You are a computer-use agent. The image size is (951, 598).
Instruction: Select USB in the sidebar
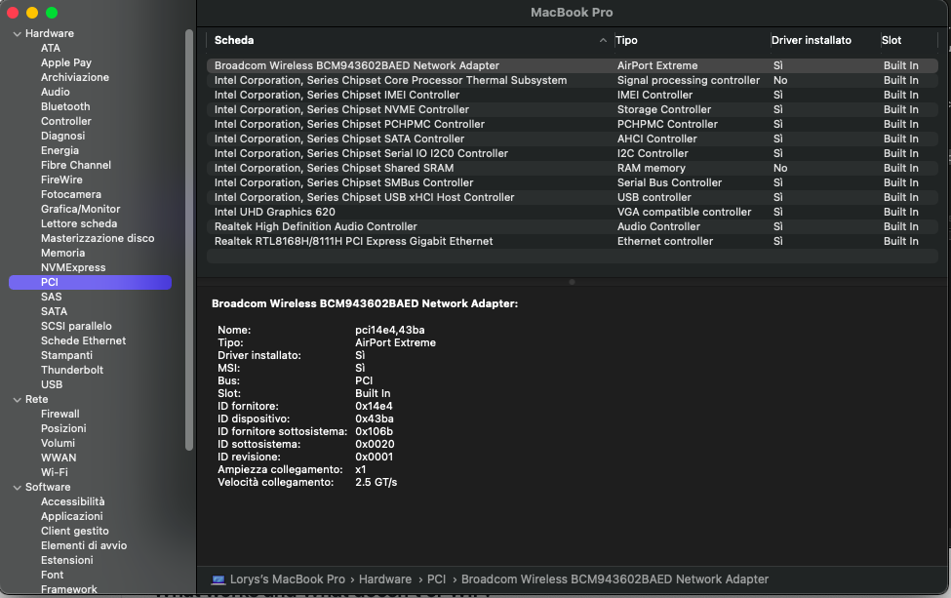tap(52, 384)
